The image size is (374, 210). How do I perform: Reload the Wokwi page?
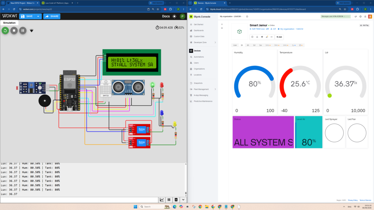(14, 9)
